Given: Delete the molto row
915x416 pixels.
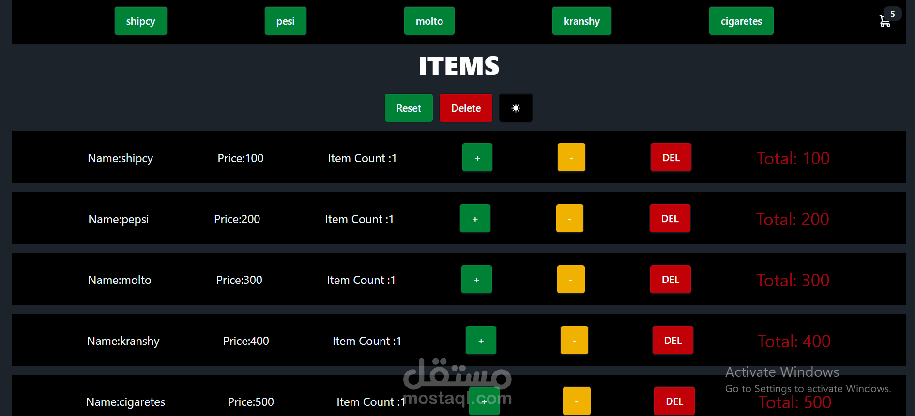Looking at the screenshot, I should click(671, 279).
